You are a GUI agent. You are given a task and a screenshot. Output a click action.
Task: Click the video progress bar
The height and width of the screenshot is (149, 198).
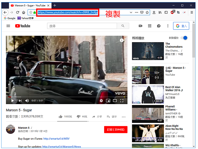67,97
